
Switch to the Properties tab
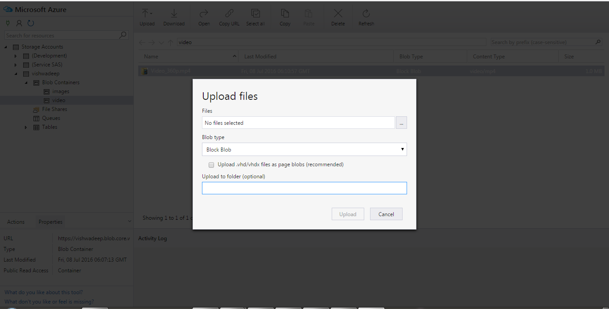50,222
